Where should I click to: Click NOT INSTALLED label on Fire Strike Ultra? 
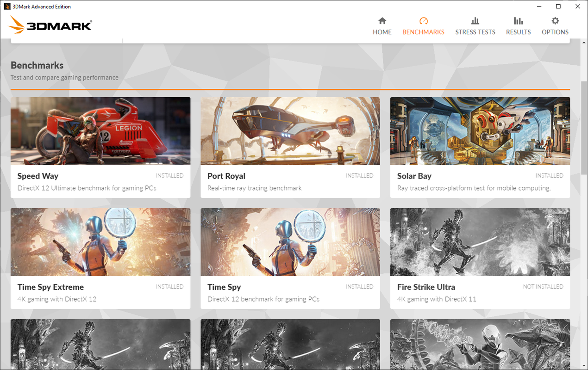tap(543, 287)
